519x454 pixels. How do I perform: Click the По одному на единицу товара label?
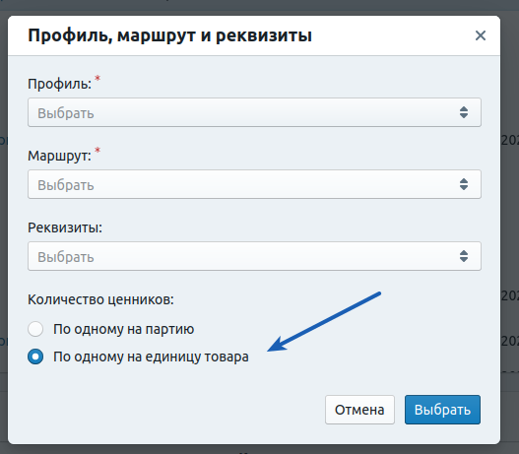click(151, 357)
